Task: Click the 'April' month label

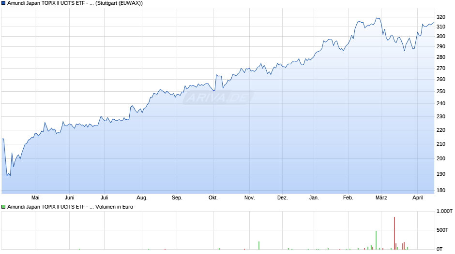Action: tap(418, 198)
